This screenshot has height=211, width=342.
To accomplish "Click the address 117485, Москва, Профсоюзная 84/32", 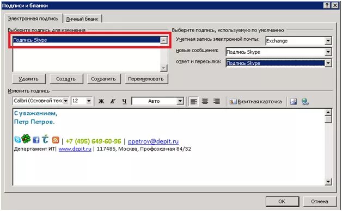I will [x=144, y=149].
